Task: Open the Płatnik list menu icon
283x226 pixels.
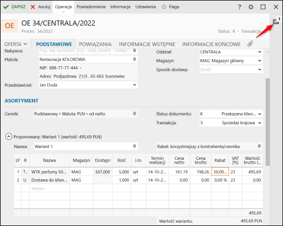Action: (x=135, y=59)
